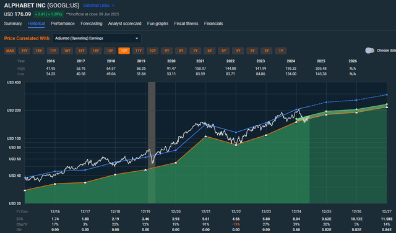Image resolution: width=396 pixels, height=233 pixels.
Task: Click the 2025 low value 145.38
Action: (321, 74)
